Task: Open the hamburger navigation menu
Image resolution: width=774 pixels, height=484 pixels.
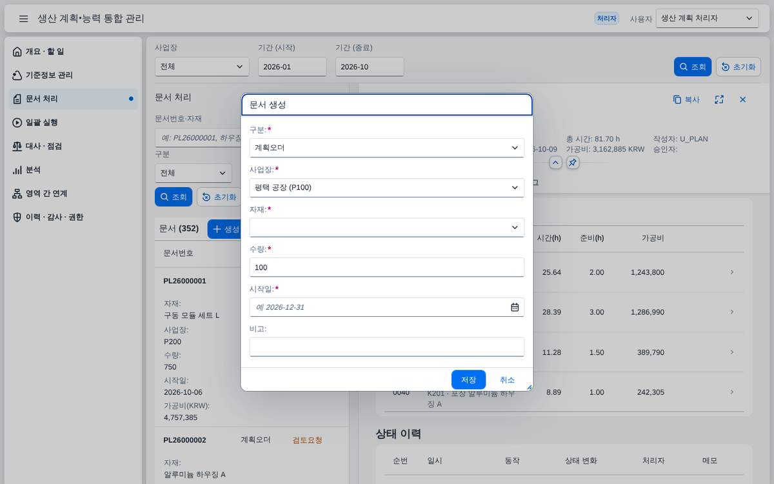Action: click(x=23, y=19)
